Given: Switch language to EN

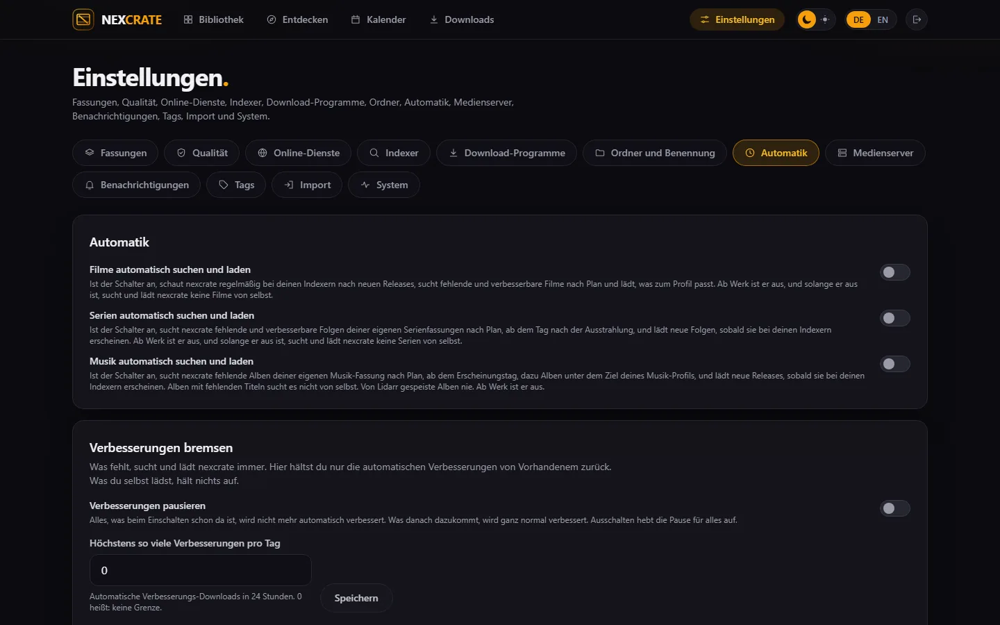Looking at the screenshot, I should (x=883, y=19).
